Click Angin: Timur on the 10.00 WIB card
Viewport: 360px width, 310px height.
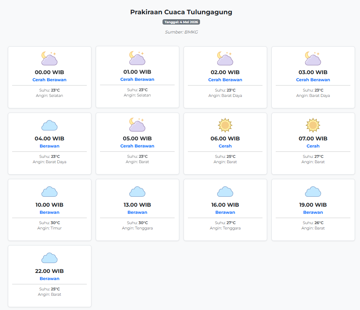(49, 228)
